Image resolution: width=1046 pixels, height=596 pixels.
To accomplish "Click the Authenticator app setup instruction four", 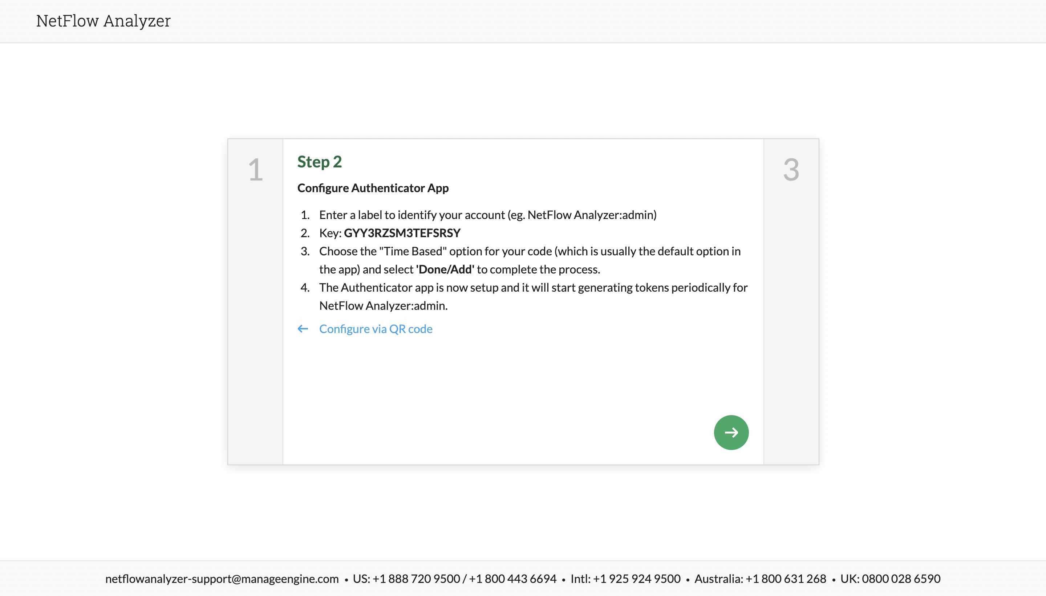I will [x=533, y=287].
